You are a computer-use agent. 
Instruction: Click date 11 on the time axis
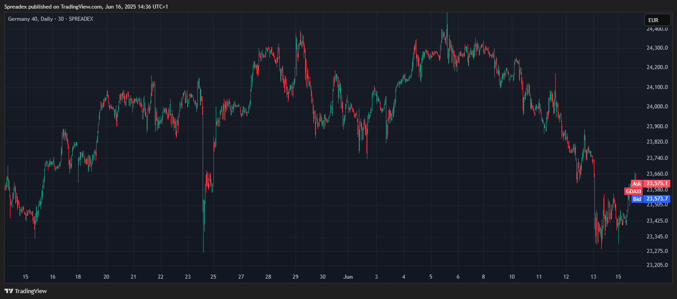(539, 276)
